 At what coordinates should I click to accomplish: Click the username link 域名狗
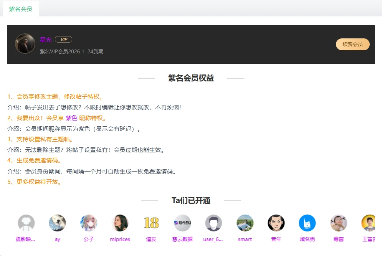point(307,239)
